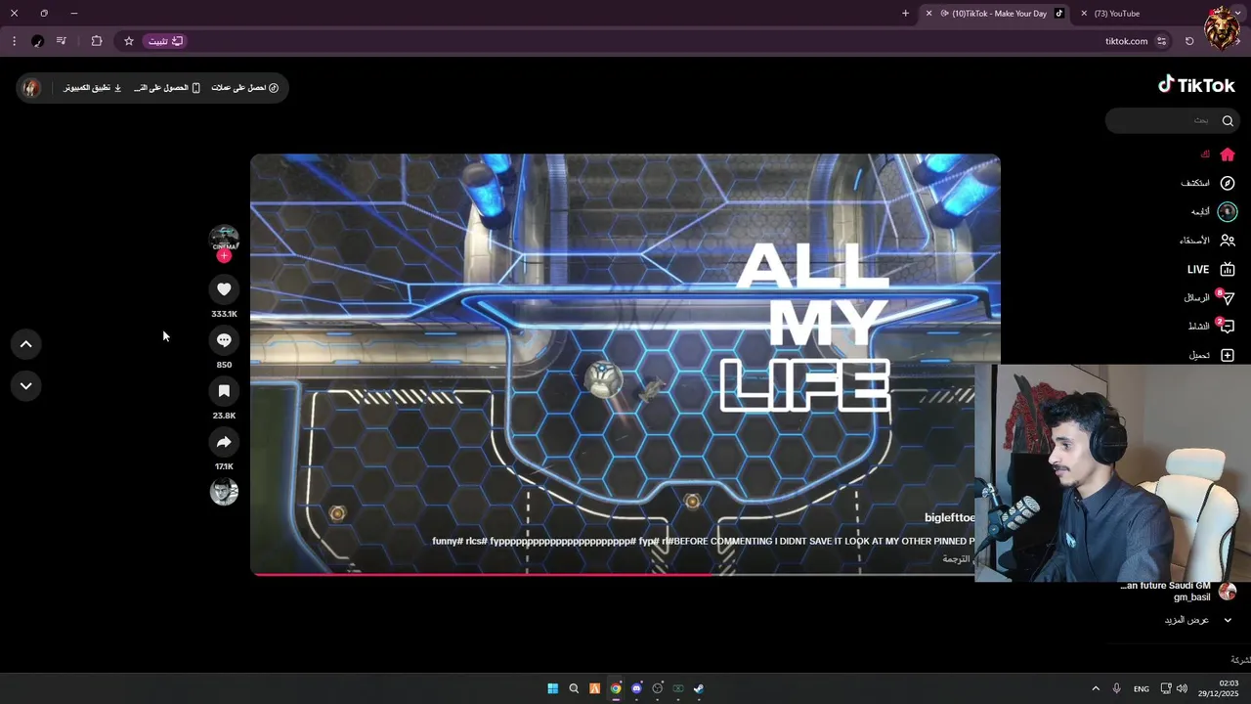Select the TikTok - Make Your Day tab

[993, 14]
